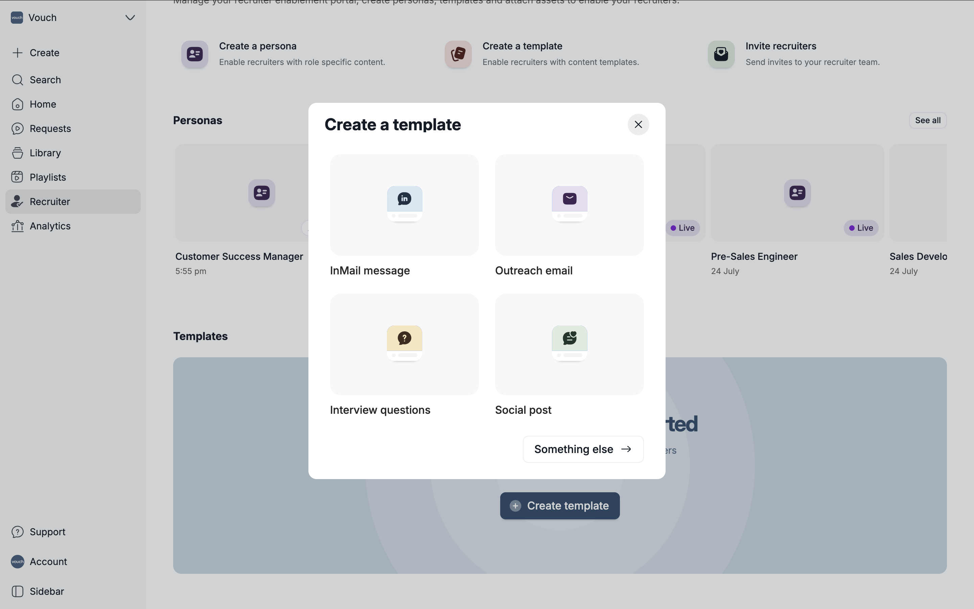Click the Vouch logo icon in sidebar header

point(17,18)
